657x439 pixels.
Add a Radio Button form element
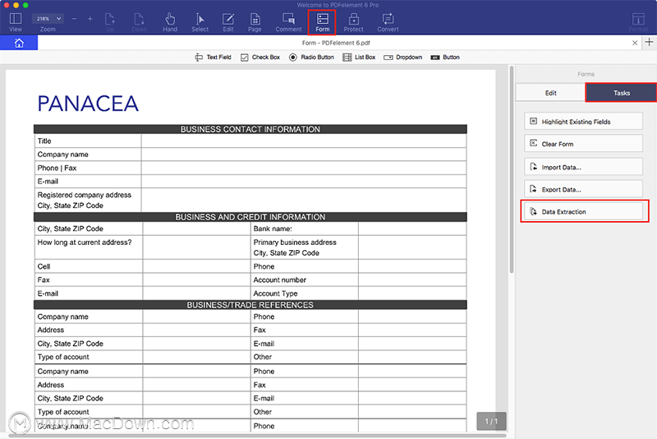click(x=311, y=57)
